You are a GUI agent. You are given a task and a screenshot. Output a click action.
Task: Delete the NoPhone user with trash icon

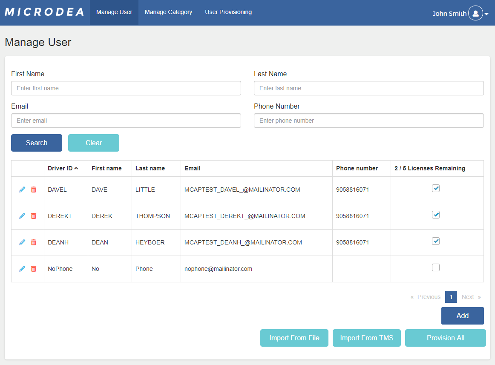pos(34,268)
